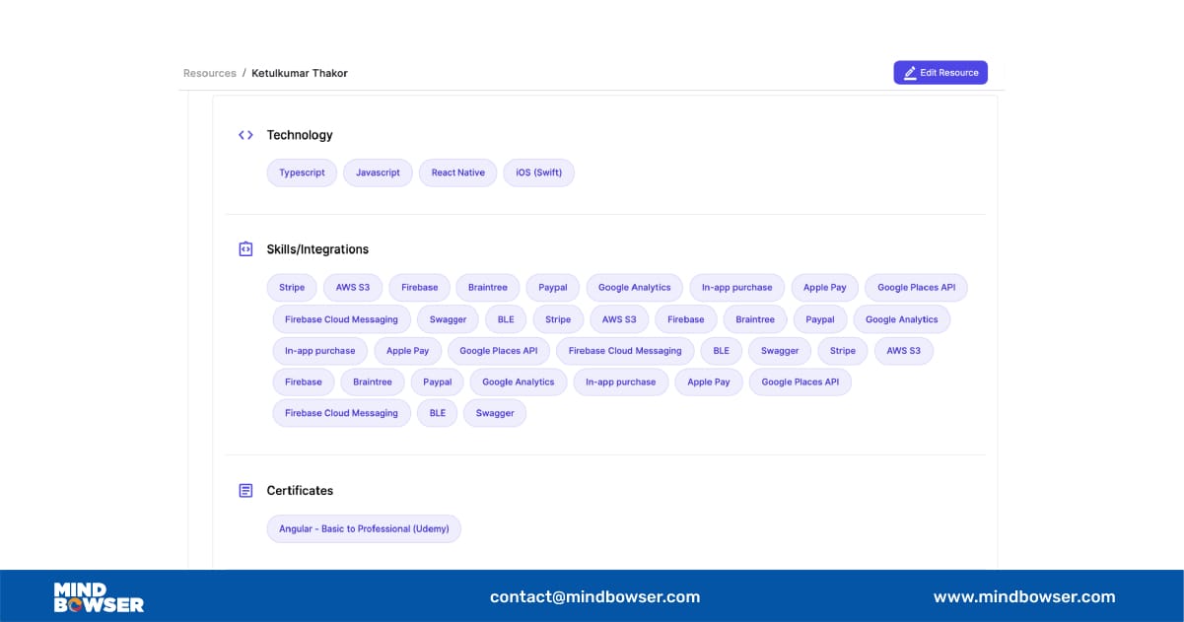1184x622 pixels.
Task: Select the iOS (Swift) chip
Action: click(538, 173)
